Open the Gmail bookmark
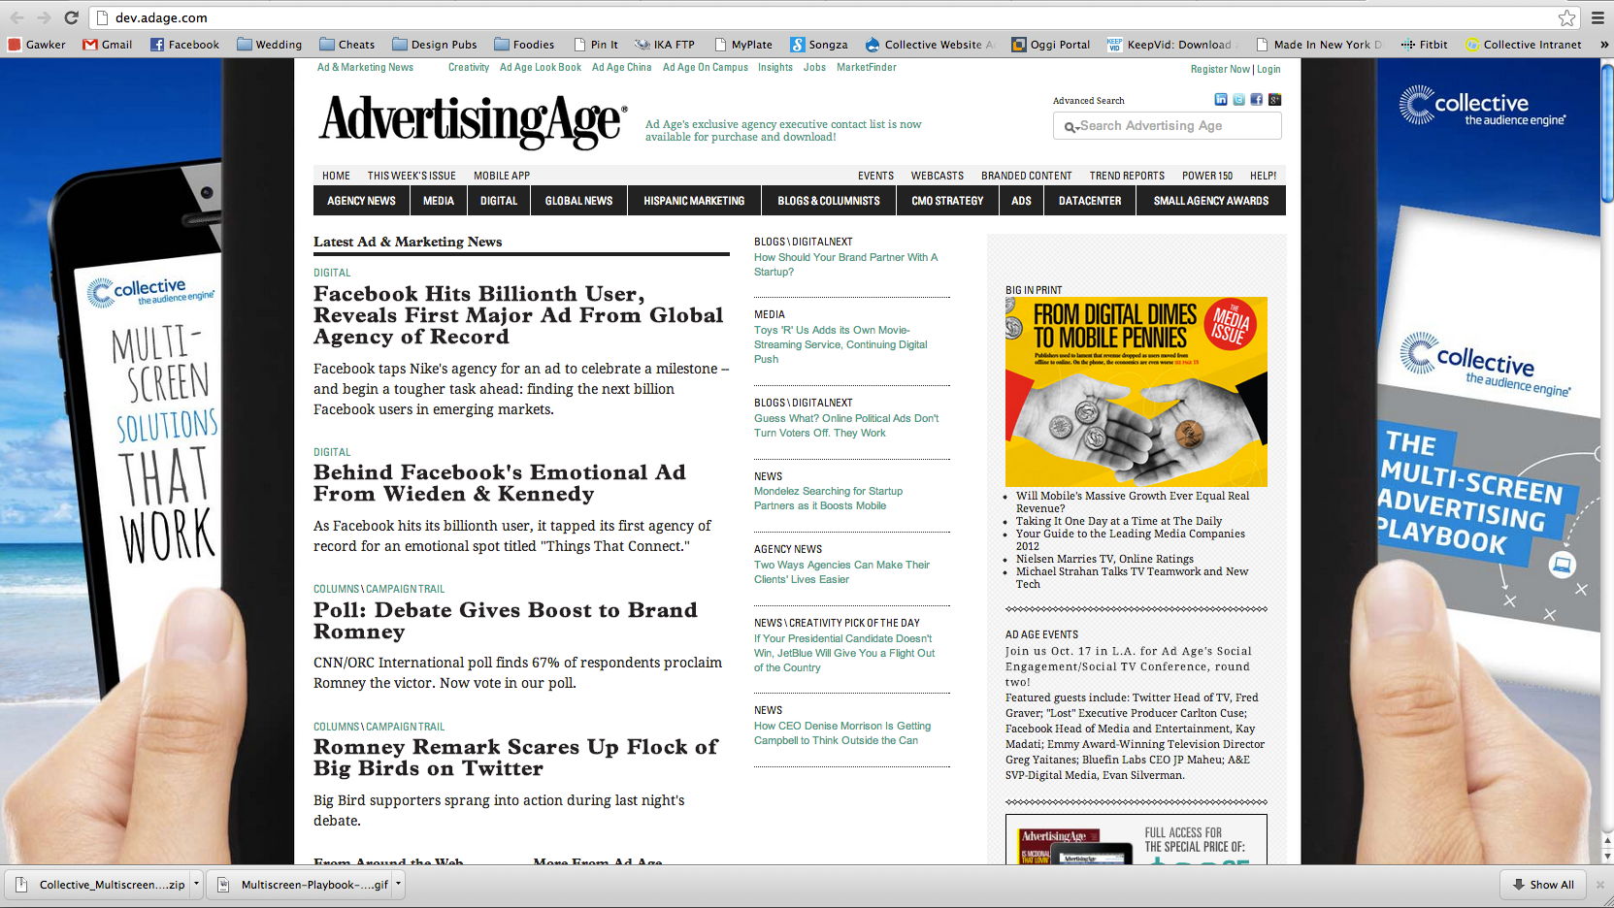 (108, 45)
